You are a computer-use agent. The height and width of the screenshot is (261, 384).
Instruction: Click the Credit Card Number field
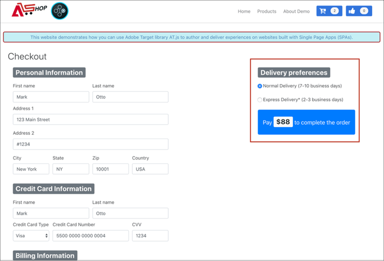tap(91, 236)
